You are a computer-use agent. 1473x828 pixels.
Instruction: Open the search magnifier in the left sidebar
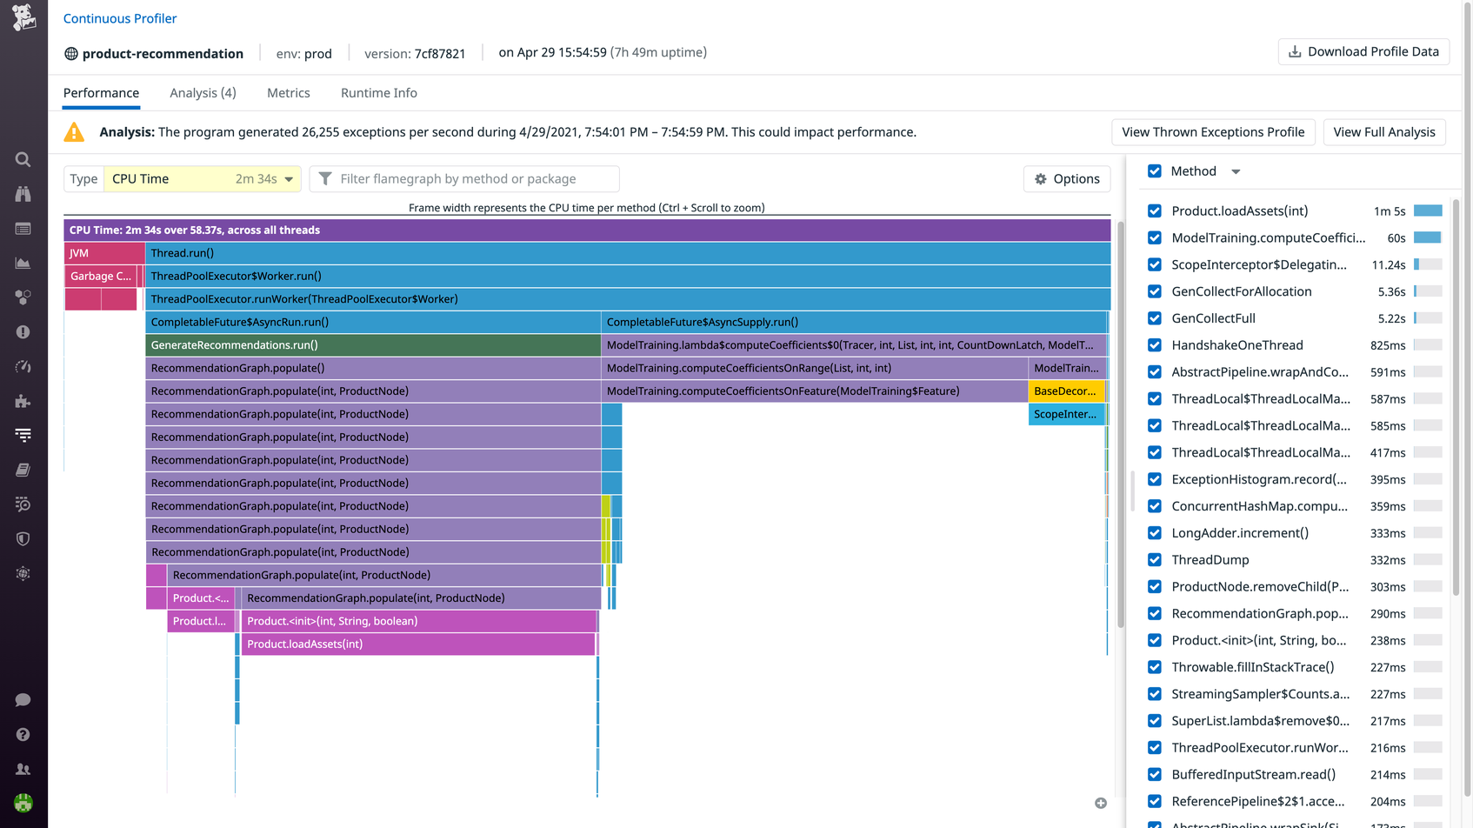[x=23, y=159]
